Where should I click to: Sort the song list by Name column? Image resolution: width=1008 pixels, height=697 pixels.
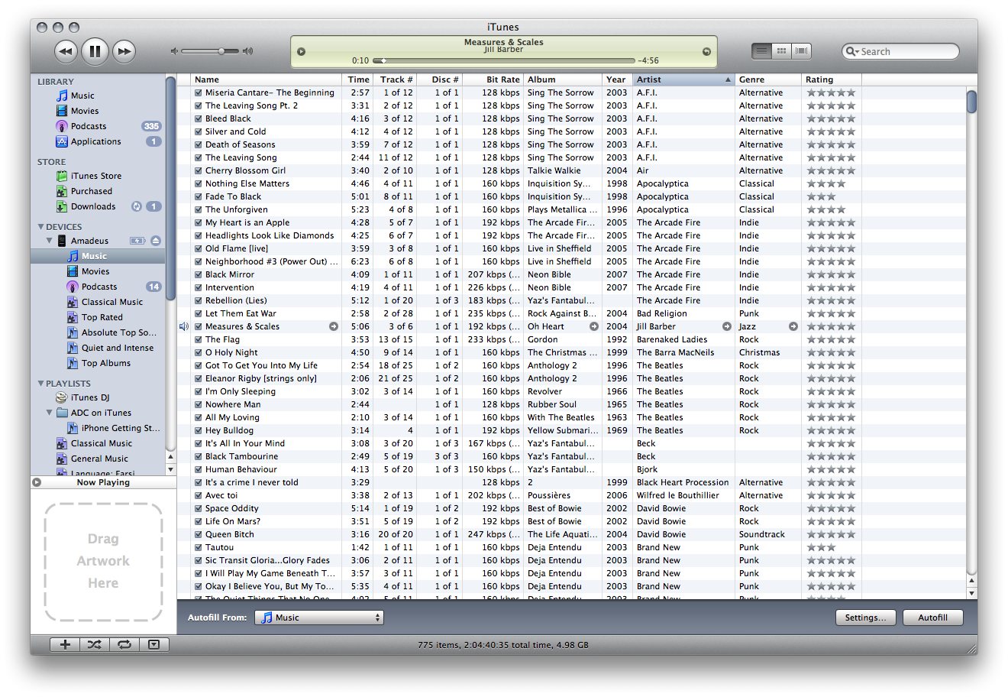coord(266,79)
